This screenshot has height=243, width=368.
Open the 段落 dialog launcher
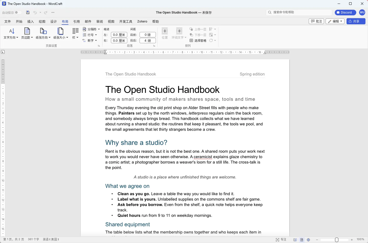click(154, 46)
